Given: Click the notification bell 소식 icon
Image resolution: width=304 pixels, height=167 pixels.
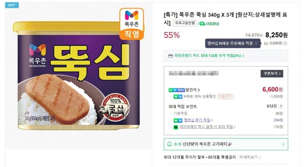Looking at the screenshot, I should click(x=169, y=144).
